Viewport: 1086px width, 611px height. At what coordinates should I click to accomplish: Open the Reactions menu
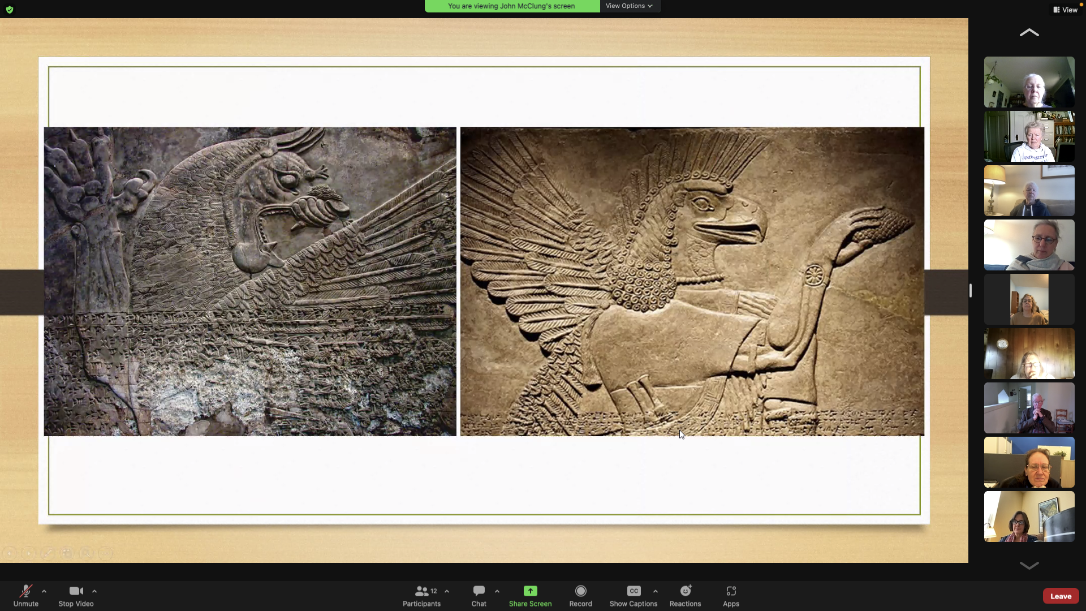pos(685,591)
